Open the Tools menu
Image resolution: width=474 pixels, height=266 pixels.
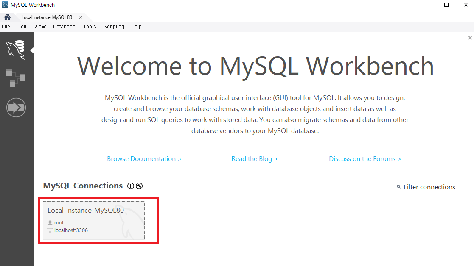click(90, 27)
